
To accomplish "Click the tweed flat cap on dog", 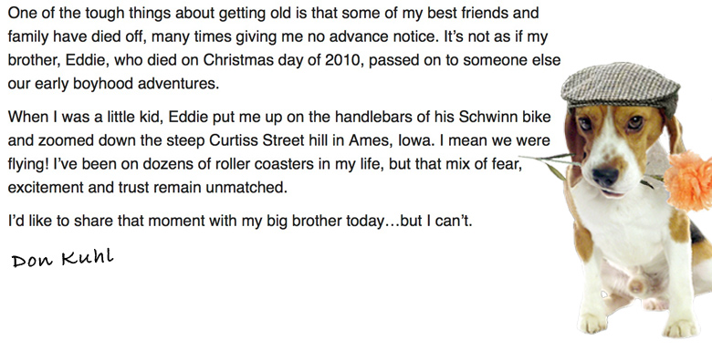I will 621,87.
